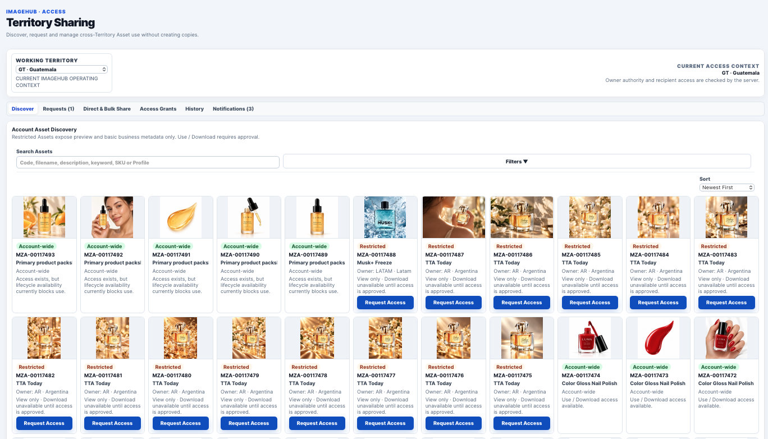Click the Account-wide badge on MZA-00117474
Image resolution: width=768 pixels, height=439 pixels.
pos(582,367)
